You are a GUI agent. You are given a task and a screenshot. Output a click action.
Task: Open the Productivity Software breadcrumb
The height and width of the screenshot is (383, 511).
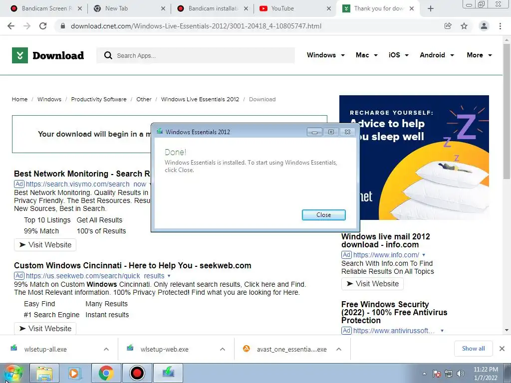[99, 99]
